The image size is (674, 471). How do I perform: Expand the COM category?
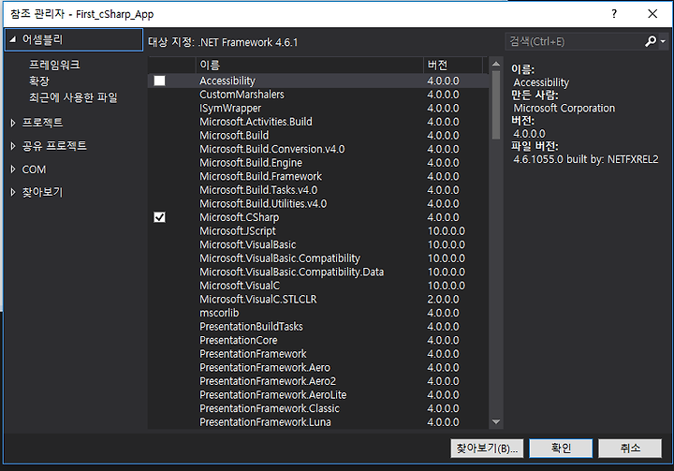click(x=13, y=169)
